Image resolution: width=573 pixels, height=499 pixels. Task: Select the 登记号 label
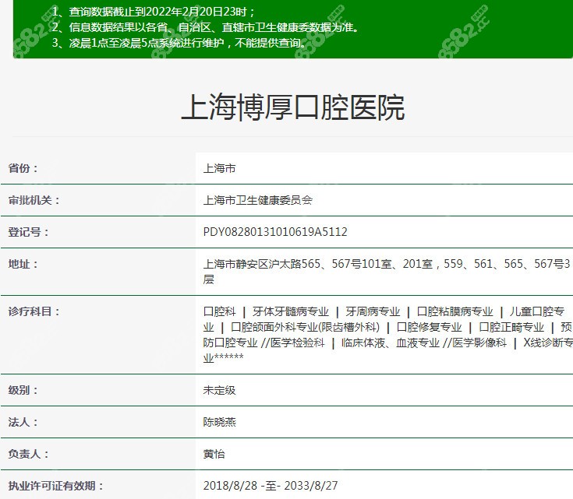coord(29,232)
